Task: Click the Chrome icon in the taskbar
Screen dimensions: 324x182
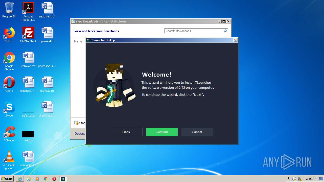Action: click(x=46, y=179)
